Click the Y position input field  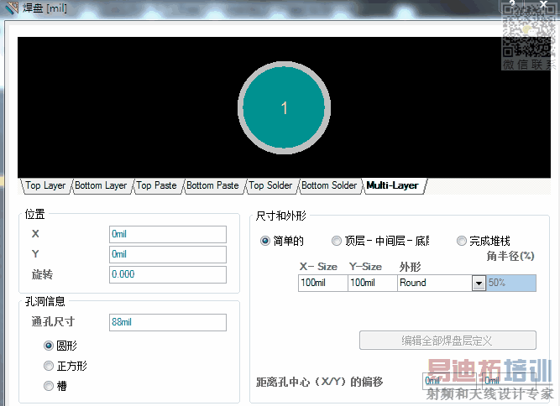pos(168,254)
